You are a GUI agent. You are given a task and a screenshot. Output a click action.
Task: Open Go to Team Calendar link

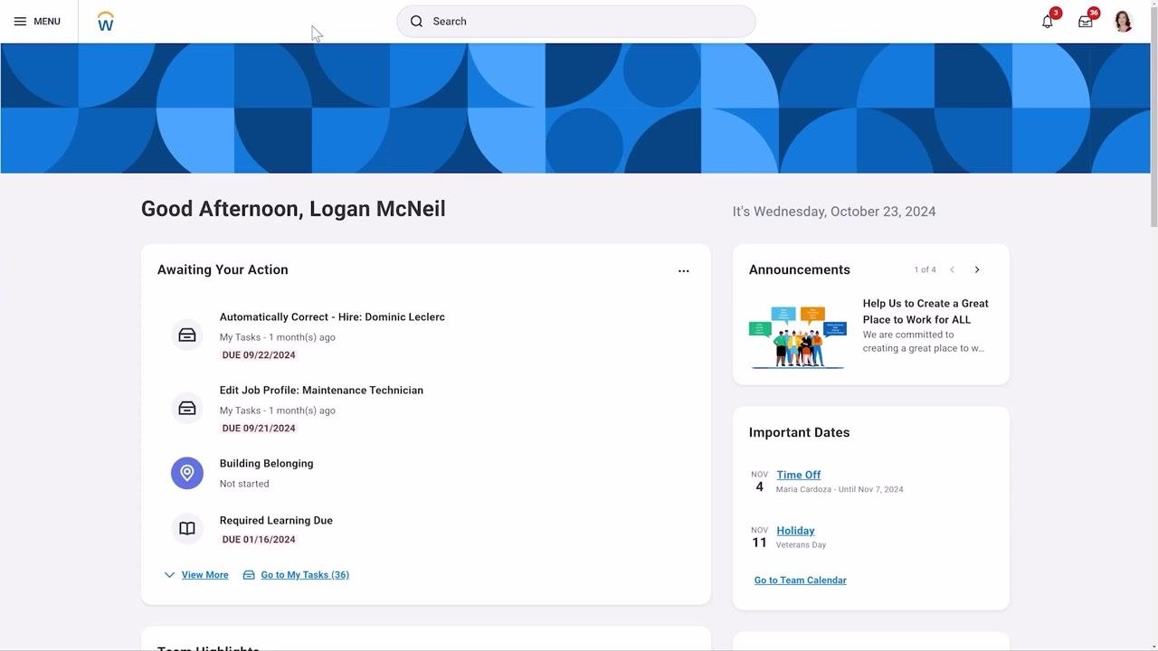click(x=801, y=580)
